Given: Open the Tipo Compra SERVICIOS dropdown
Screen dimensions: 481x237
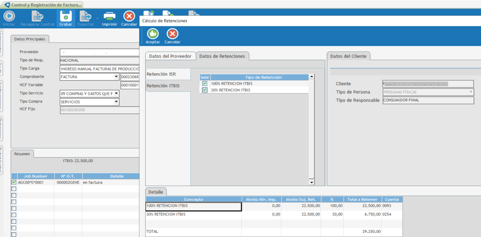Looking at the screenshot, I should [116, 101].
